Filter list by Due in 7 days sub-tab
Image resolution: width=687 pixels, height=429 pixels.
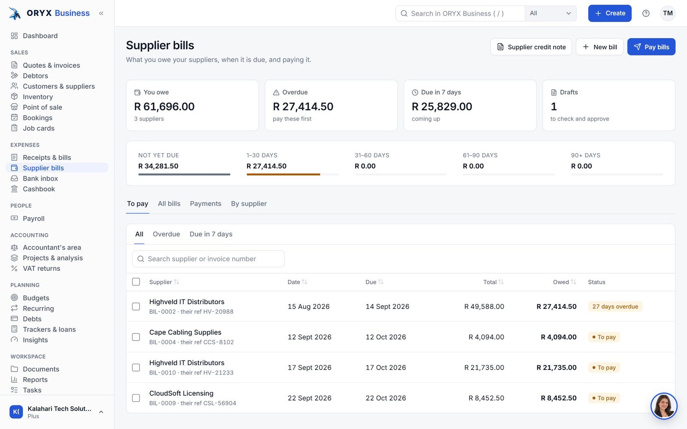click(x=211, y=234)
